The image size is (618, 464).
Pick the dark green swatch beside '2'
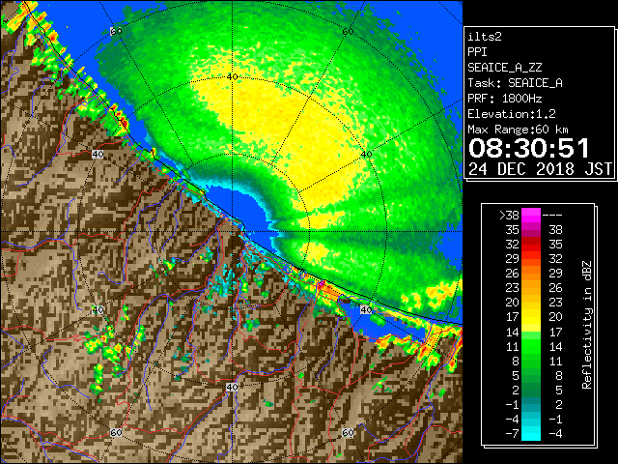point(531,390)
